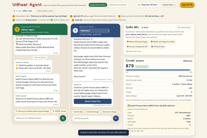Click the 'Vivaad' row in Credit score

coord(159,92)
